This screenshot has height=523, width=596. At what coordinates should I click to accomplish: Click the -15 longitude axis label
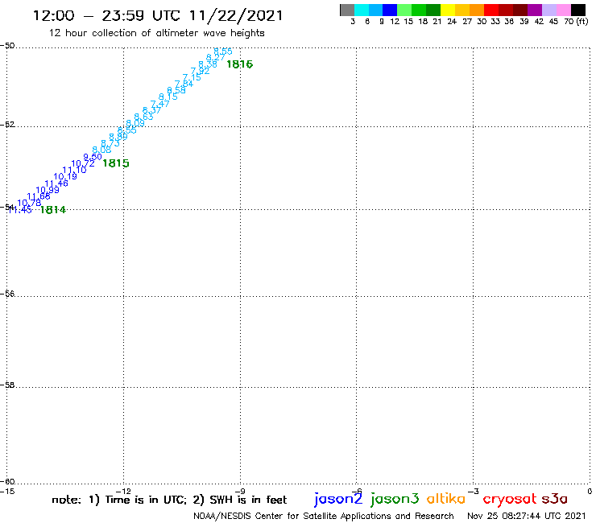point(7,492)
